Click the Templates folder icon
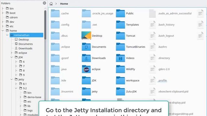 click(x=120, y=24)
